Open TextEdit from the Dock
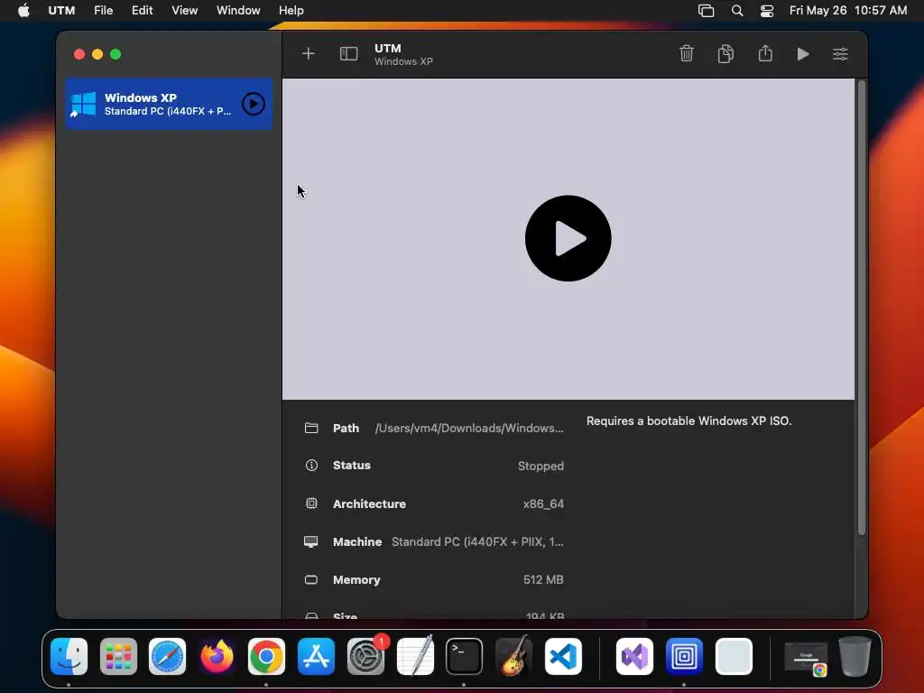The height and width of the screenshot is (693, 924). tap(415, 656)
